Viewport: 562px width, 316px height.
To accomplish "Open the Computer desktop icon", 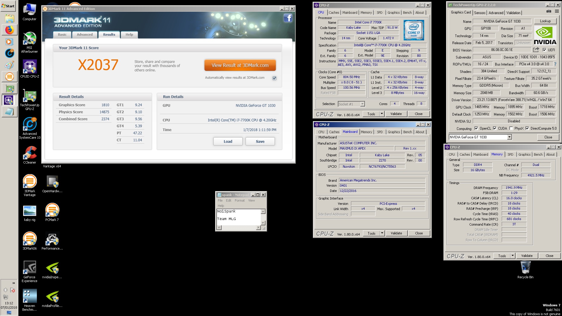I will click(x=30, y=12).
